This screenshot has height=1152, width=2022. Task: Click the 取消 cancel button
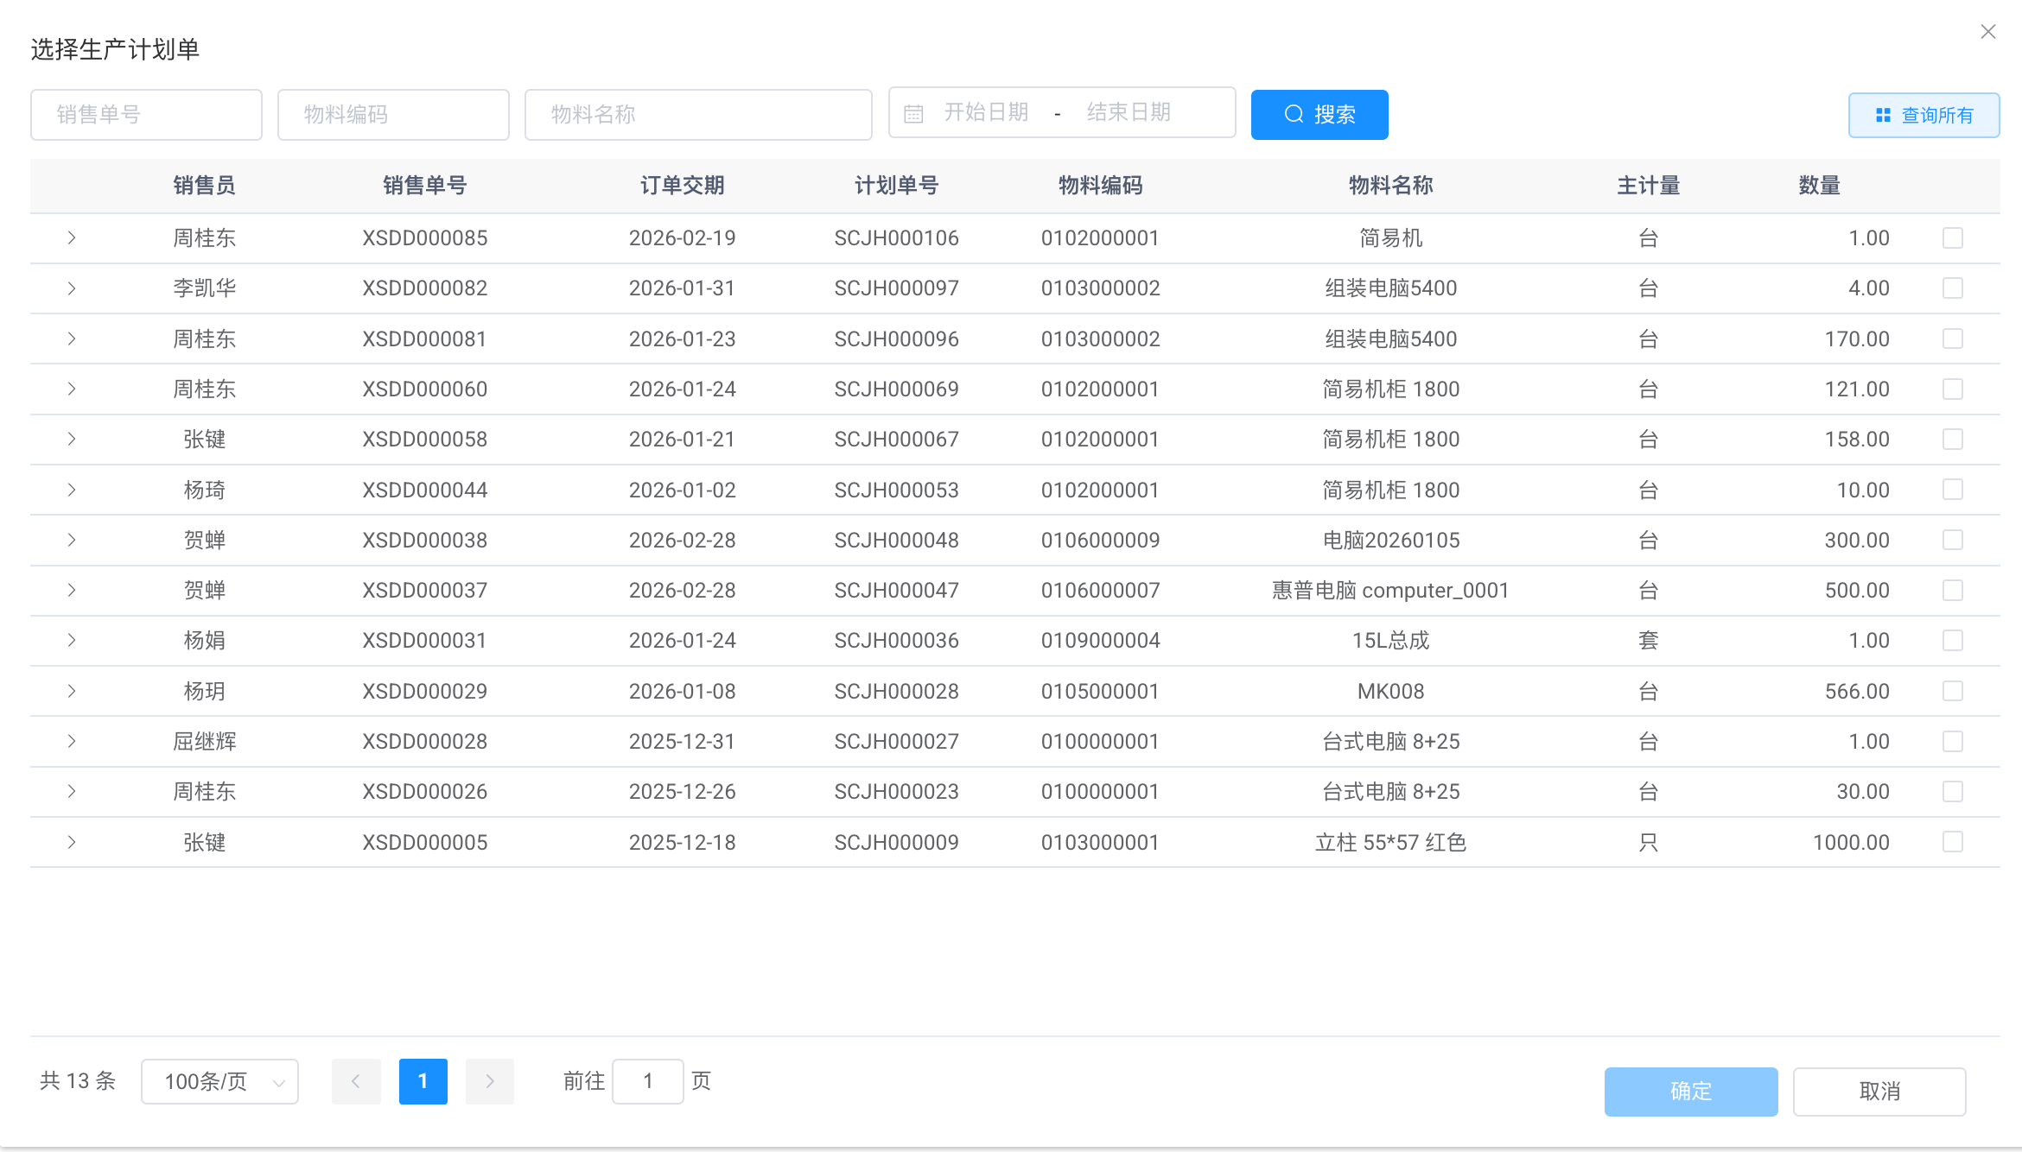tap(1879, 1092)
